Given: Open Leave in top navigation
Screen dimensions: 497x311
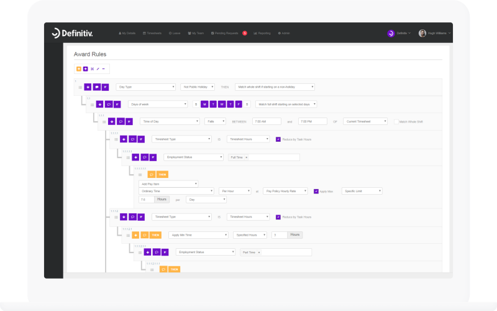Looking at the screenshot, I should coord(175,33).
